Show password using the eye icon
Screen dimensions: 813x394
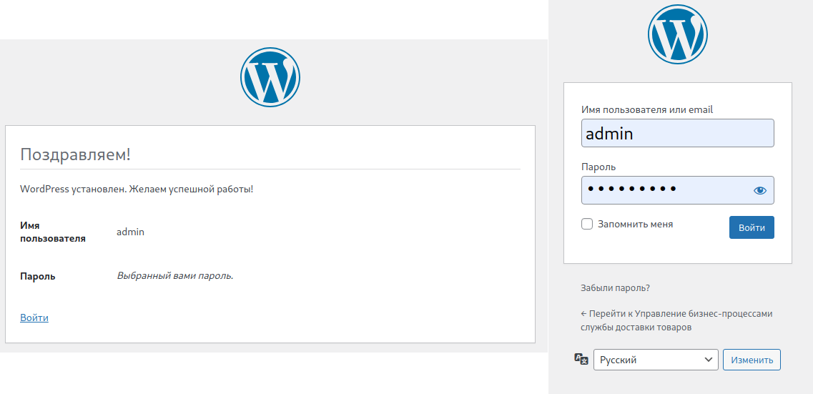tap(759, 190)
